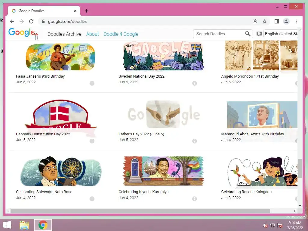This screenshot has width=308, height=231.
Task: Click the Sweden camping doodle image
Action: [x=163, y=56]
